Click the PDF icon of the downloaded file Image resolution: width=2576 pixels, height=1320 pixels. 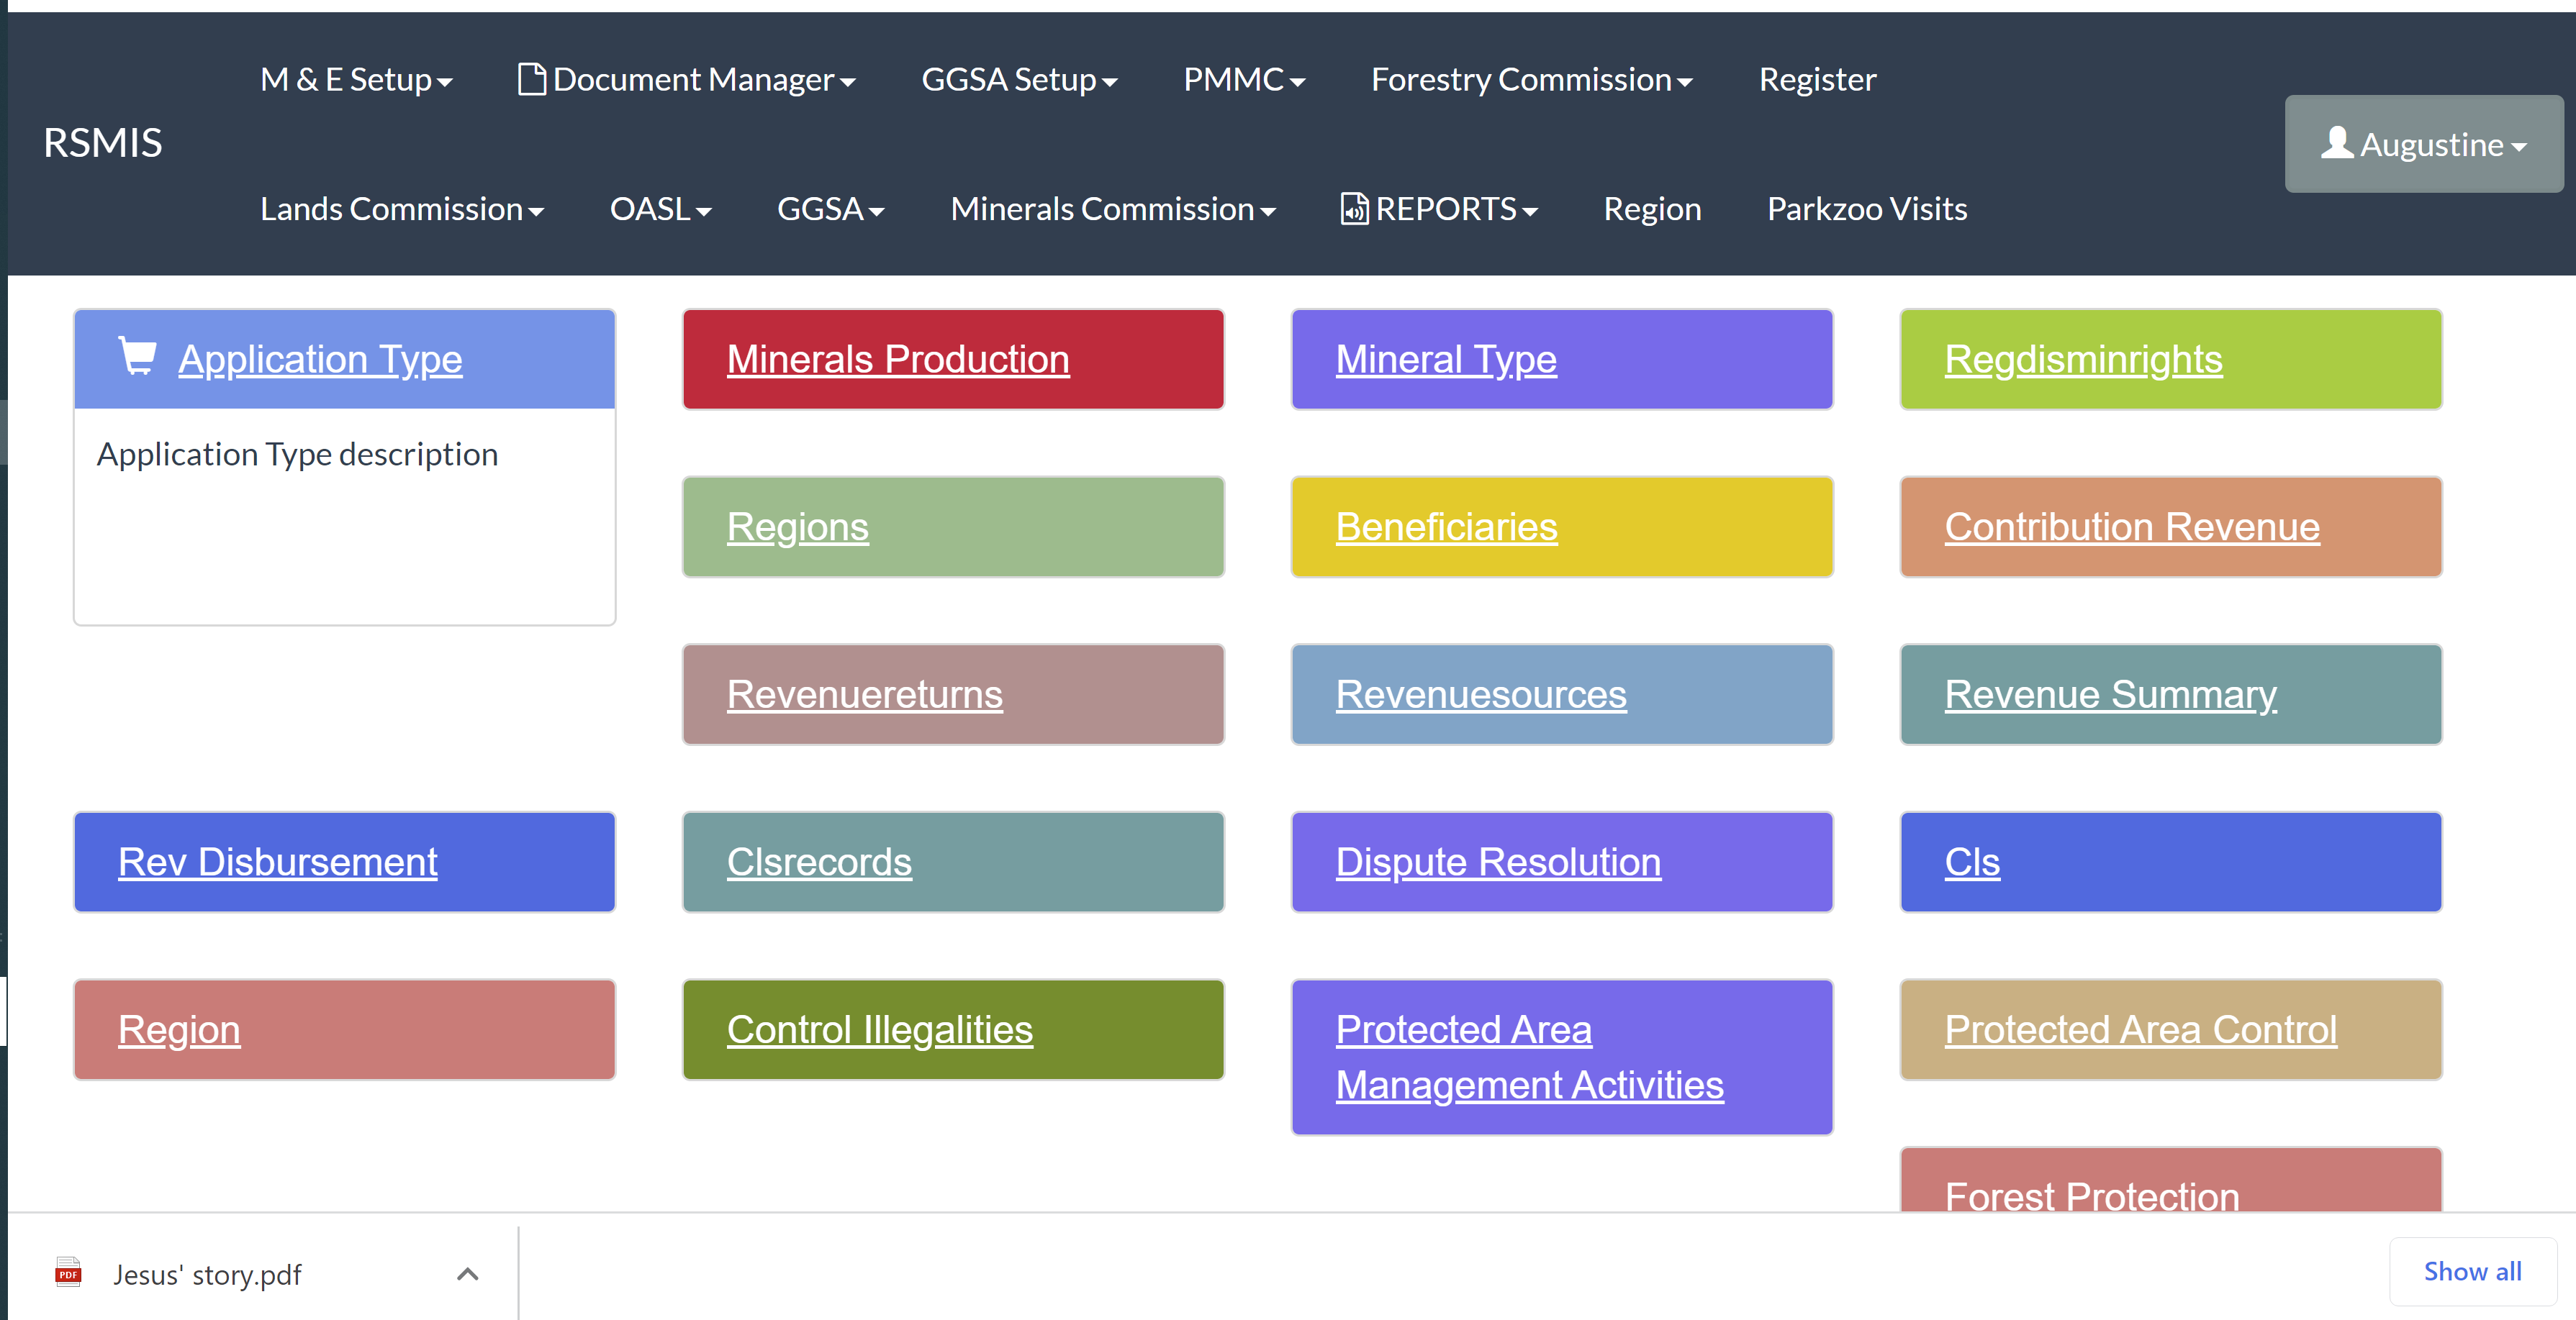pyautogui.click(x=68, y=1272)
